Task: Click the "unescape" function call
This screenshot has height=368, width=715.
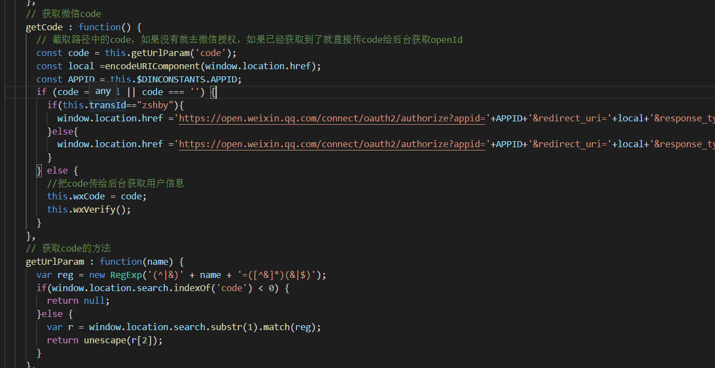Action: (105, 340)
